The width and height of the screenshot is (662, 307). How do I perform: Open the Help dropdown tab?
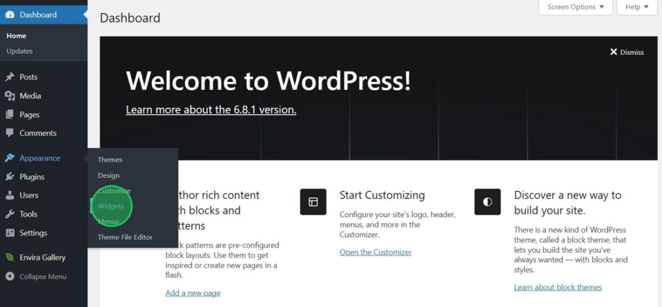pos(636,7)
